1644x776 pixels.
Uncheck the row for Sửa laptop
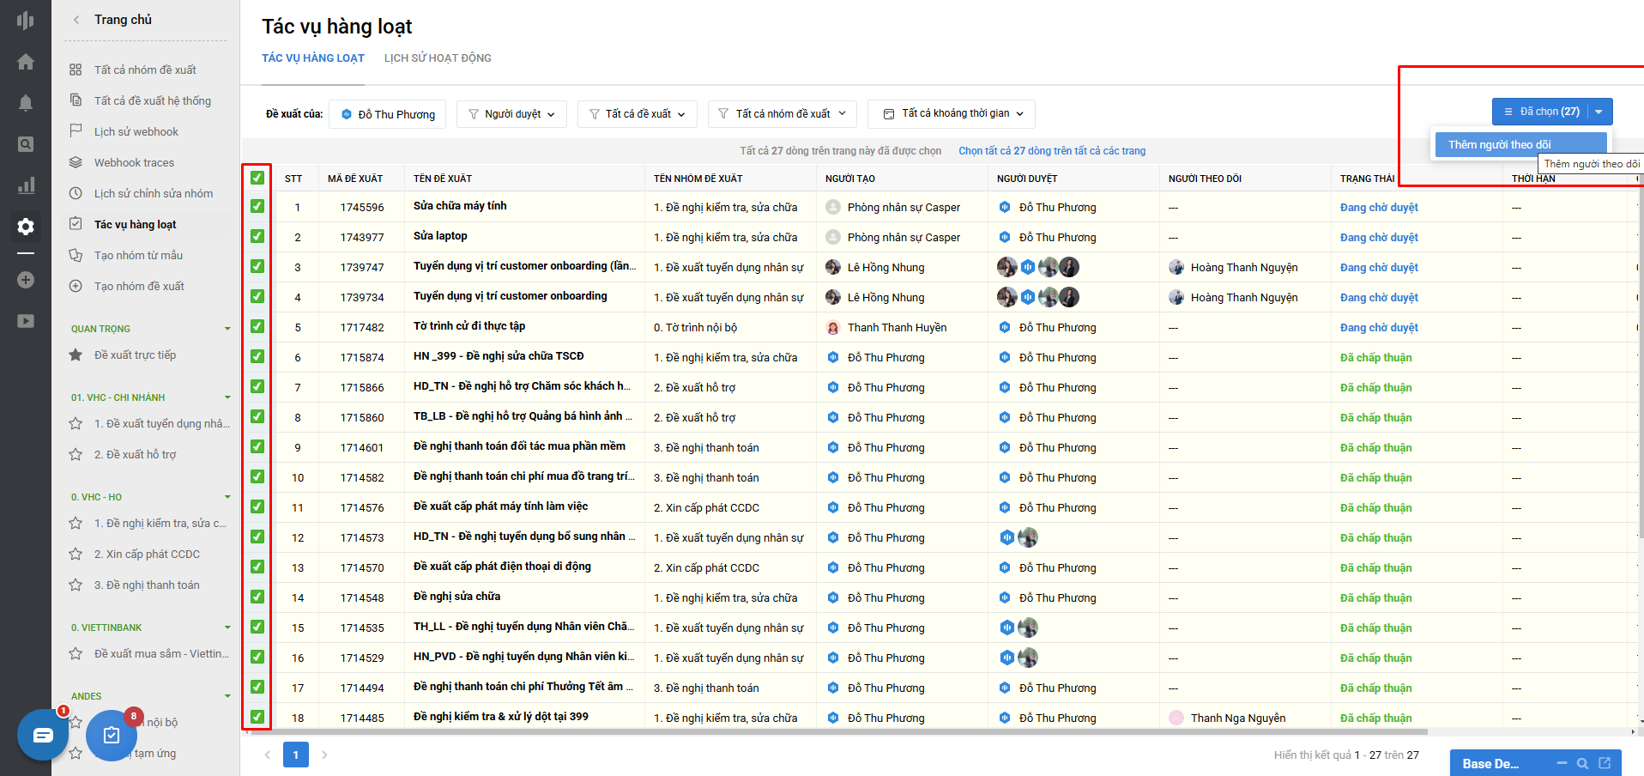tap(257, 236)
